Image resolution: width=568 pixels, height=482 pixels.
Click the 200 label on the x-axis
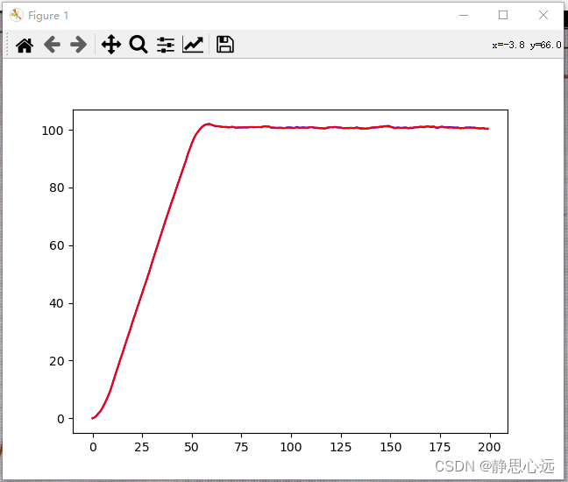pos(490,447)
